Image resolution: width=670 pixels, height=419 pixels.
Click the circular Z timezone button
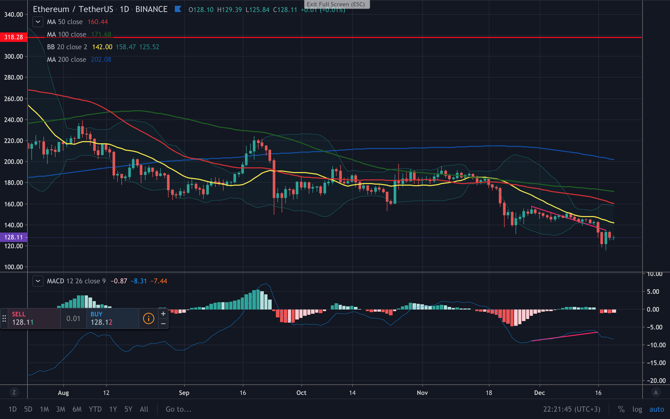(14, 392)
